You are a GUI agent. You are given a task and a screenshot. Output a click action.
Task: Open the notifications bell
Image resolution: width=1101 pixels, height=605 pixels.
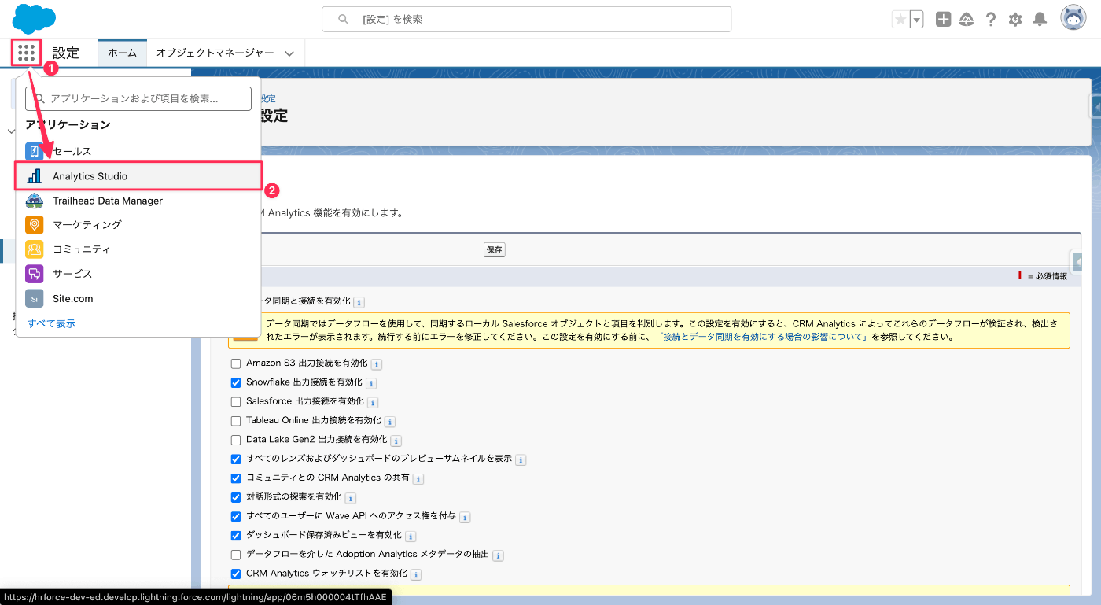1040,20
